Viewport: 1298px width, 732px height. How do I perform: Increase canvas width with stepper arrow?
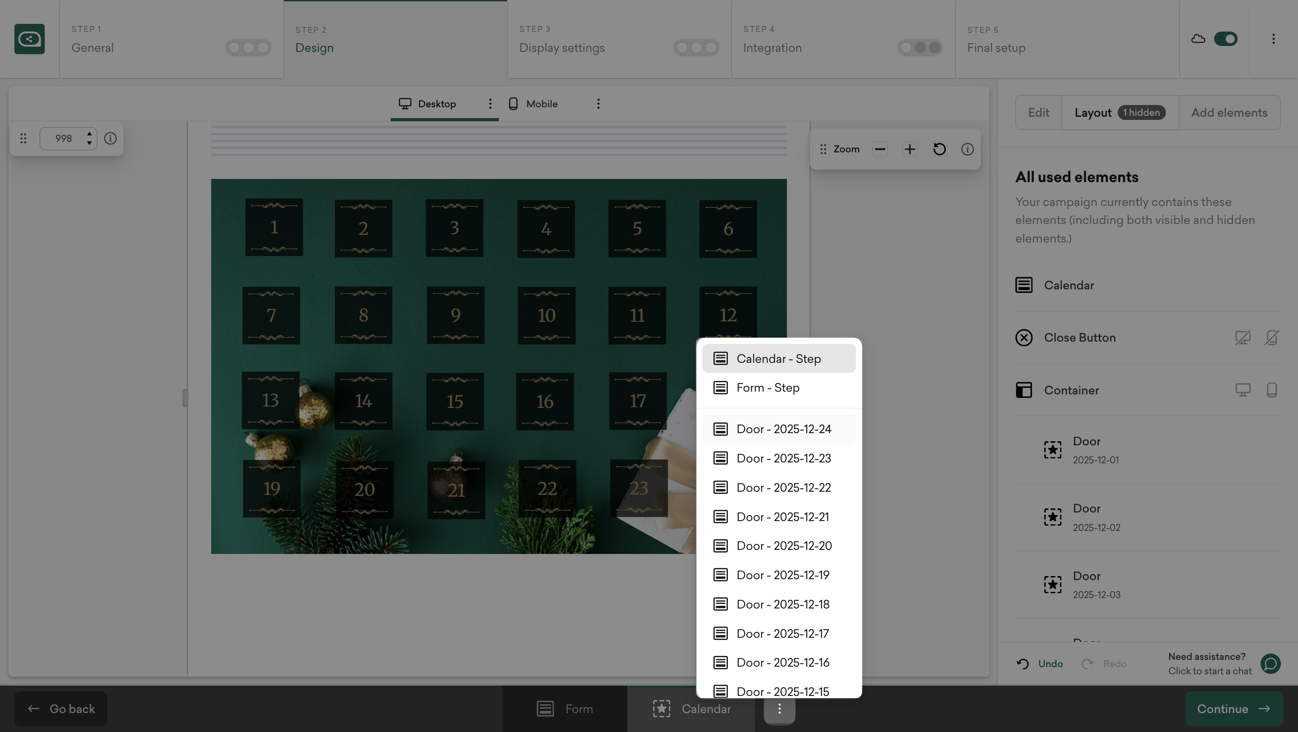89,134
